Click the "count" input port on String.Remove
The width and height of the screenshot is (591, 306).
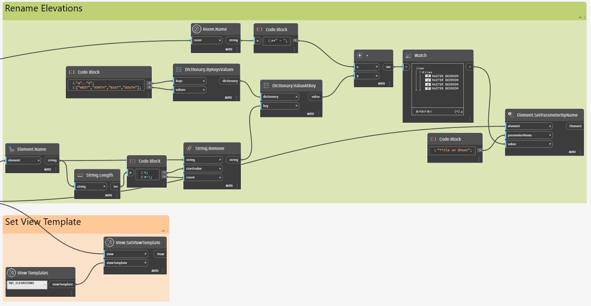pos(203,177)
